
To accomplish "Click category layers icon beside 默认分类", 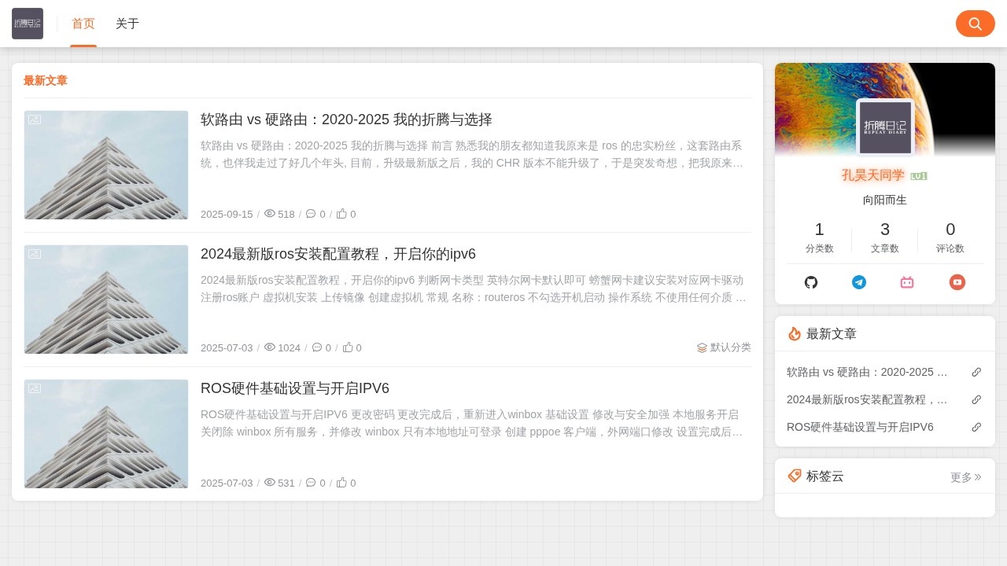I will [x=702, y=347].
